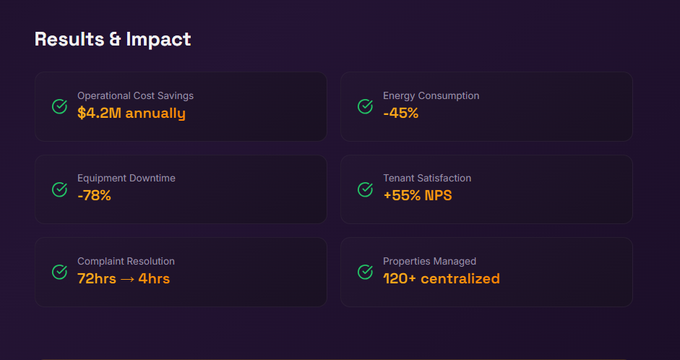Click the -45% energy value
This screenshot has width=680, height=360.
[x=401, y=113]
